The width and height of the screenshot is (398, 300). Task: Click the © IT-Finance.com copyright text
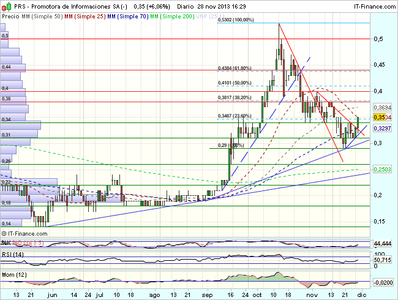tap(24, 233)
